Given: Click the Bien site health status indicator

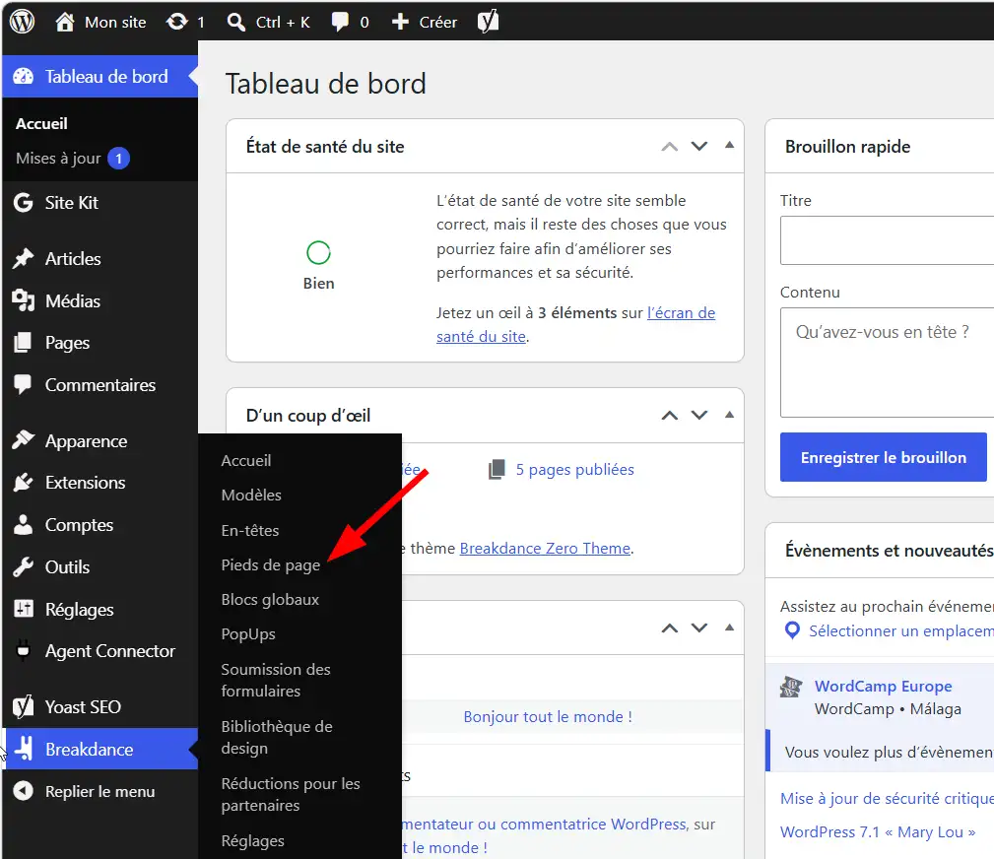Looking at the screenshot, I should point(318,264).
